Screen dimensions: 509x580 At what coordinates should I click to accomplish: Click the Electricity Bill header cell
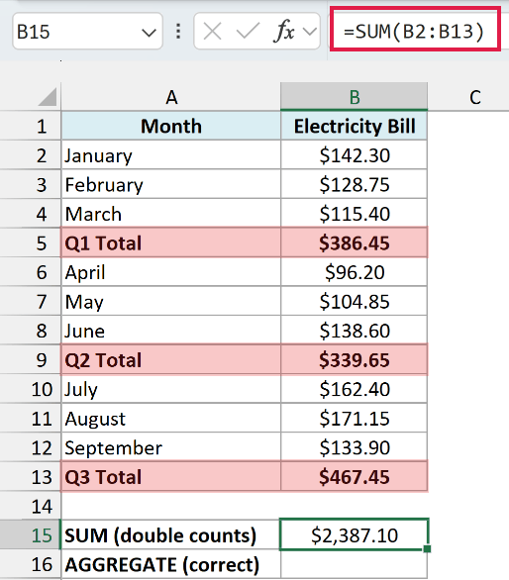pyautogui.click(x=354, y=126)
